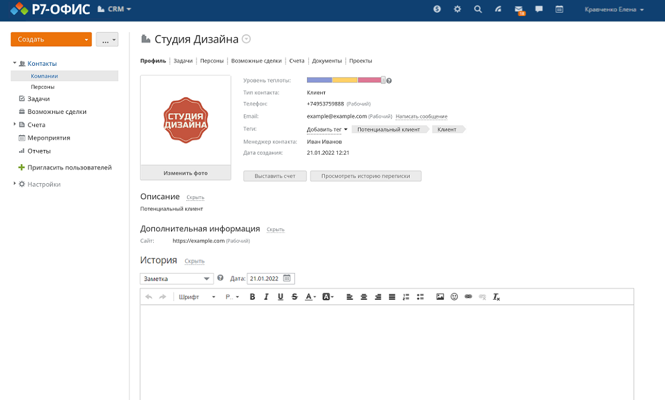Hide the Описание section
The image size is (665, 400).
[x=195, y=197]
